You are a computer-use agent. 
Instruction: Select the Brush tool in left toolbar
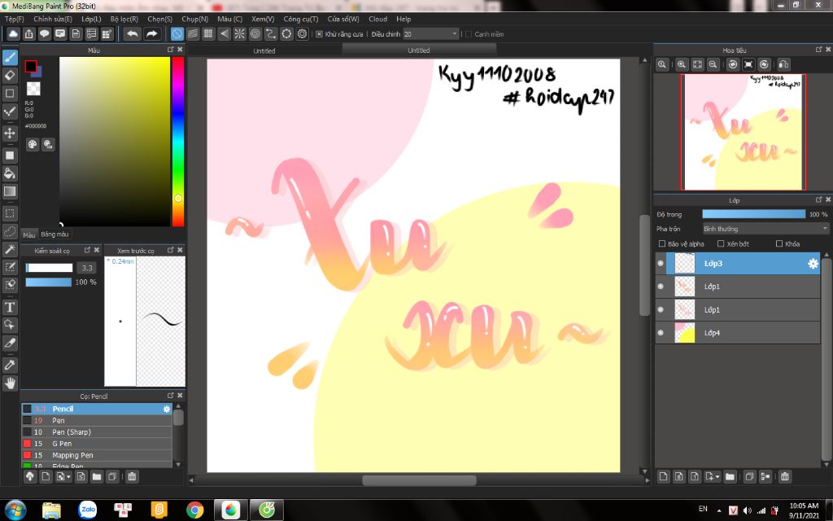(10, 57)
